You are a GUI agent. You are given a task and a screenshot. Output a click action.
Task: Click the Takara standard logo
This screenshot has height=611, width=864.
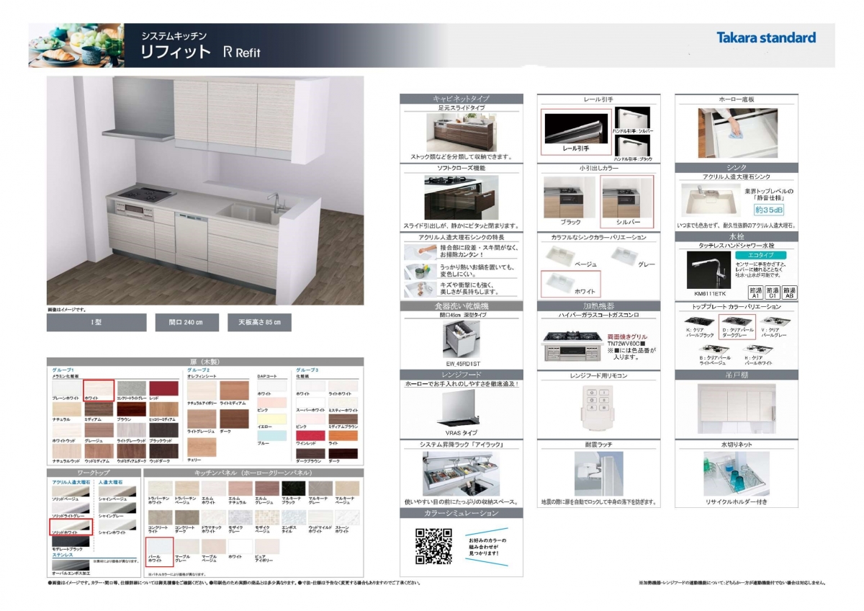[766, 37]
